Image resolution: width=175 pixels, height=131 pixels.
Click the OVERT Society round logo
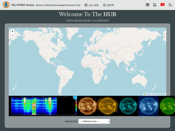tap(6, 5)
